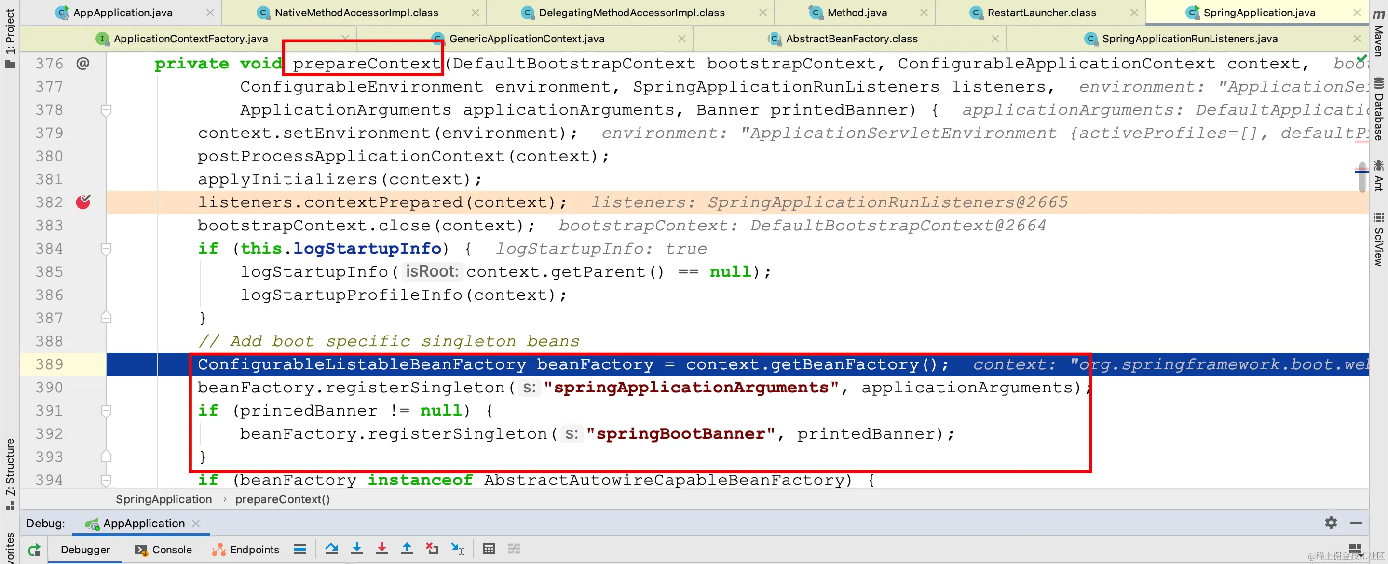This screenshot has height=564, width=1388.
Task: Collapse the fold marker at line 391
Action: pos(106,411)
